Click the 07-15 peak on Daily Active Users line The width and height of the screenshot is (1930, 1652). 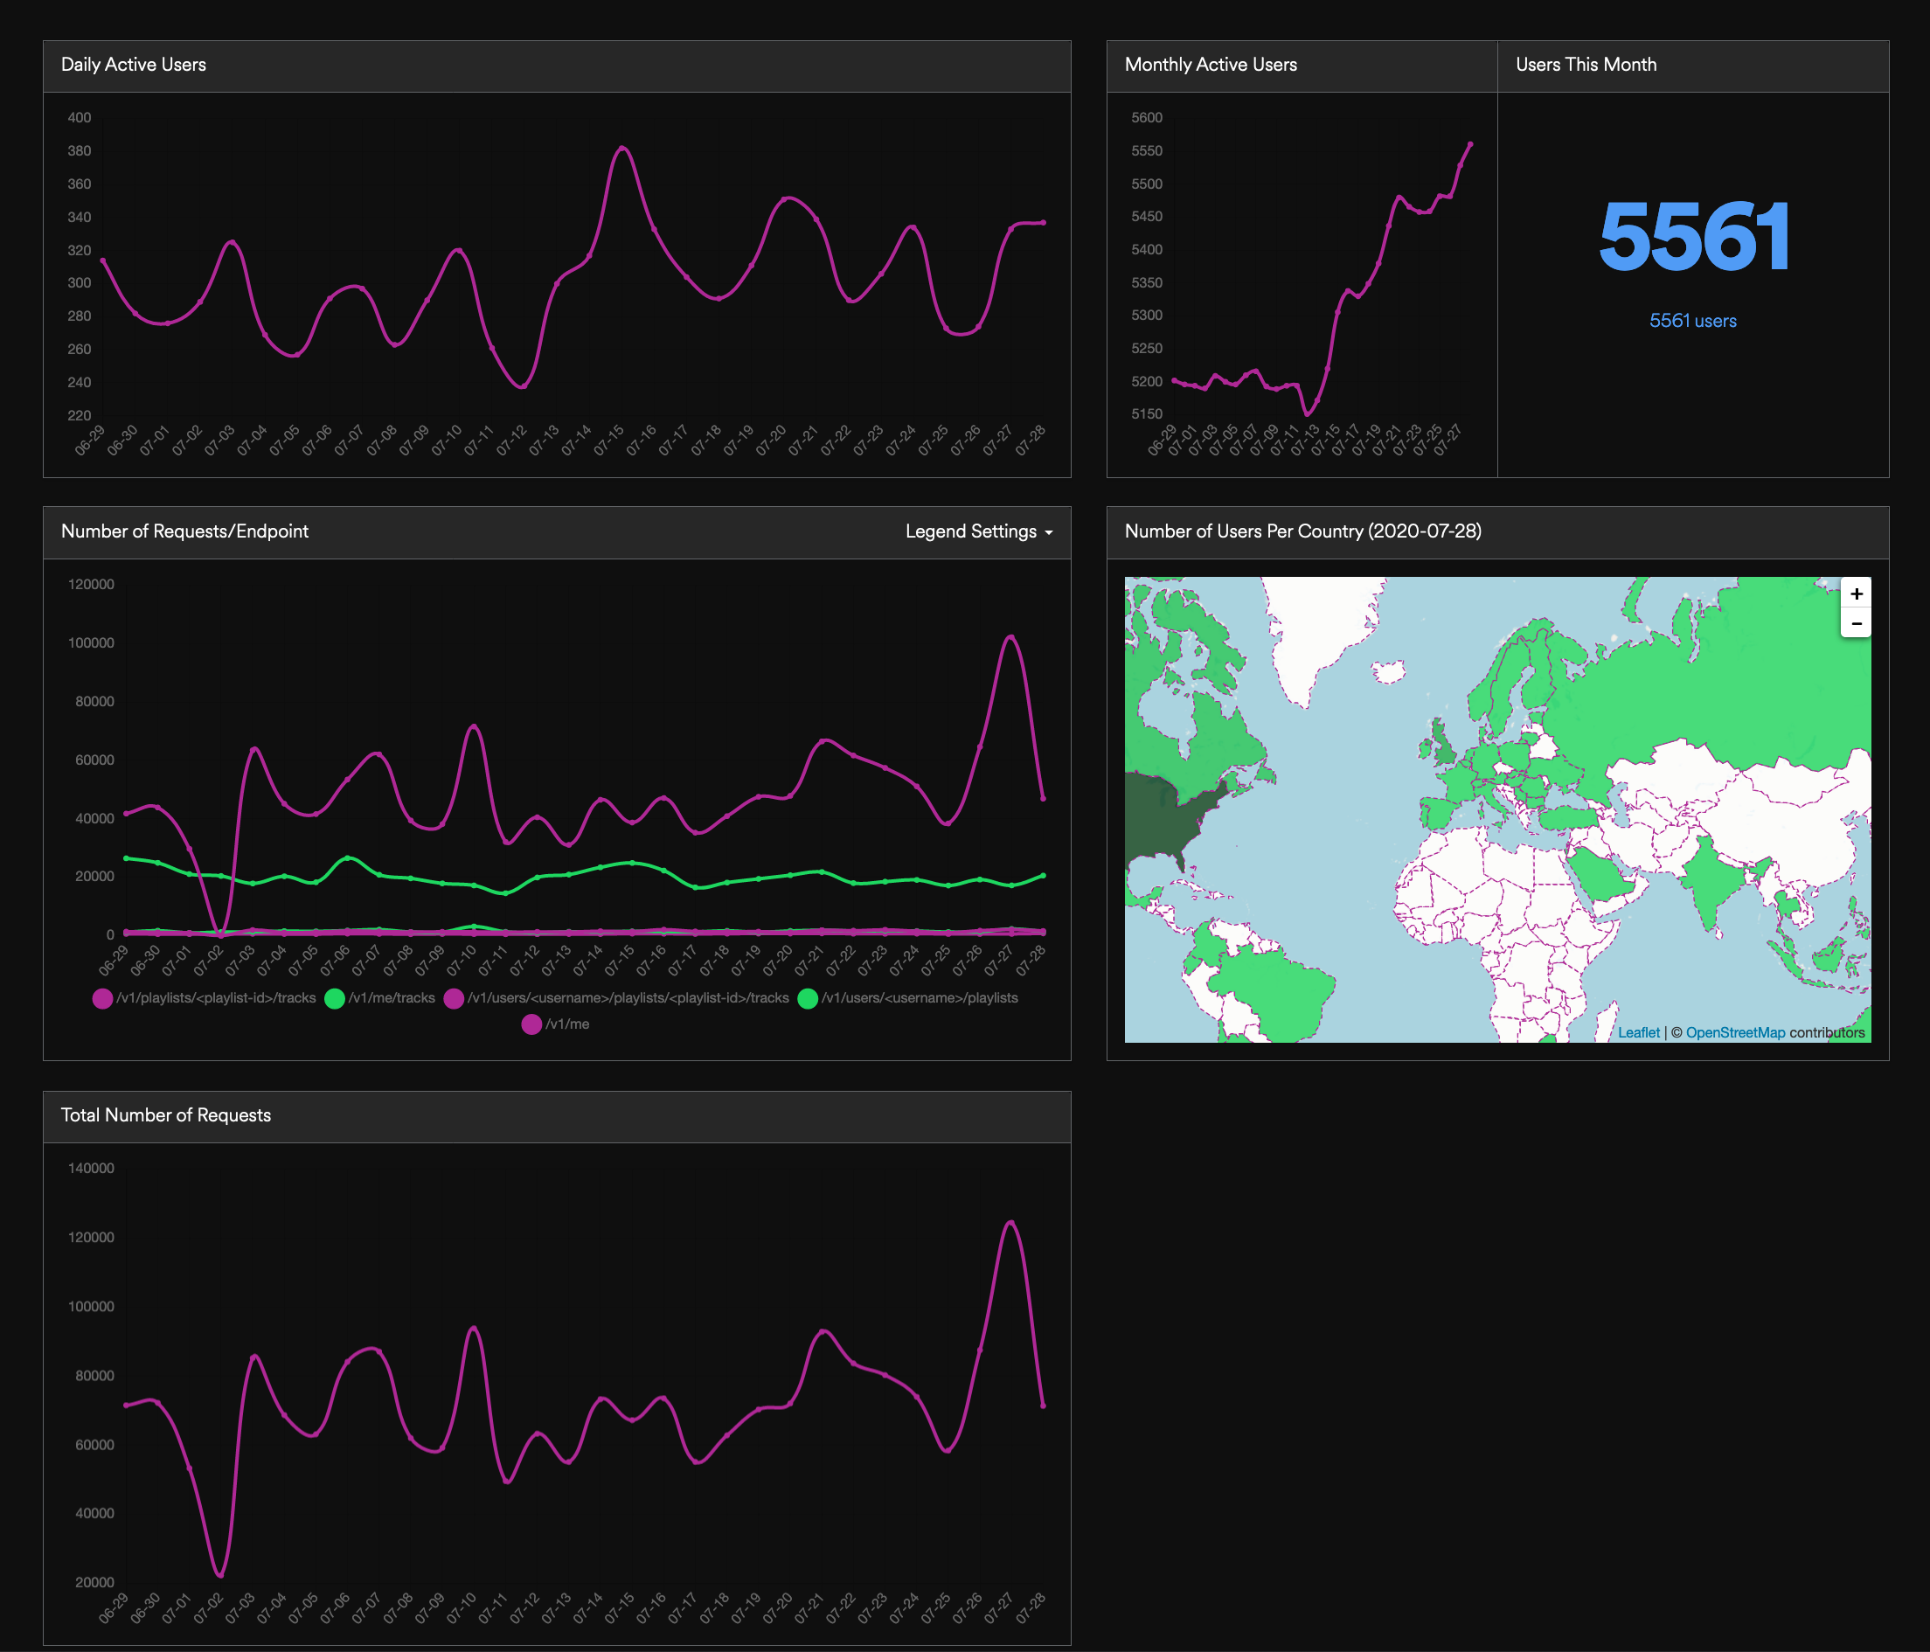tap(622, 147)
